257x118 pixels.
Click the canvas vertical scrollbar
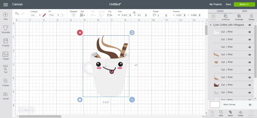click(206, 30)
